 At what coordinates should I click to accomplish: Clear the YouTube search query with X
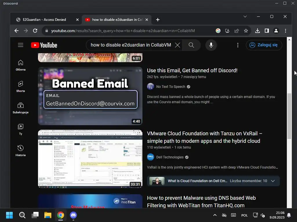(x=178, y=45)
